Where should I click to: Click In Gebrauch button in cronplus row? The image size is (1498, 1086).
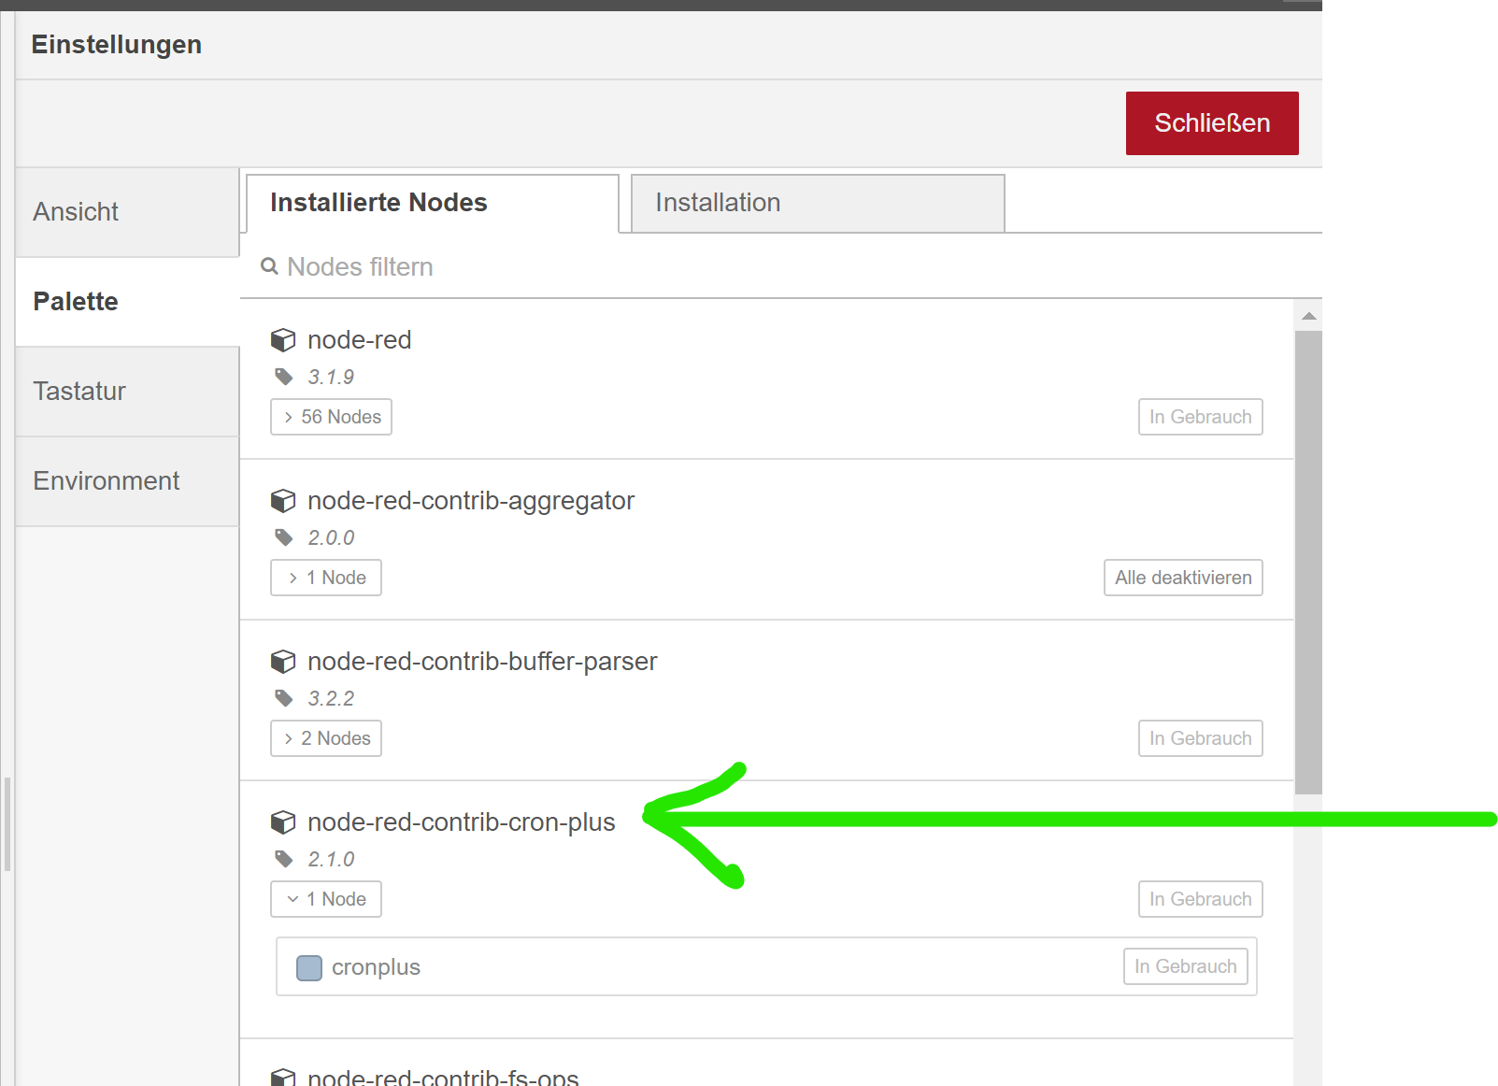[1186, 966]
